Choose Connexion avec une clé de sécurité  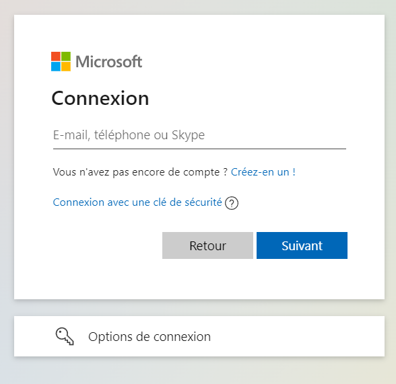click(137, 202)
